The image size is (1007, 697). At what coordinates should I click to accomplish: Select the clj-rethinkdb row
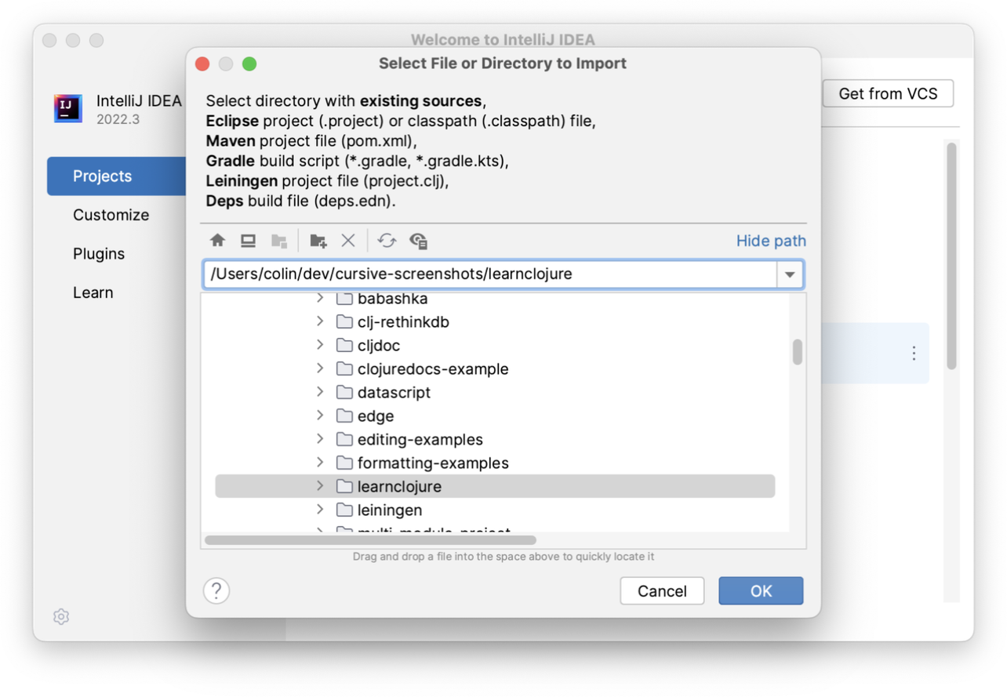pos(495,322)
